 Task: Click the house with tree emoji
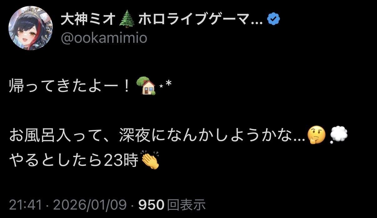(x=147, y=86)
